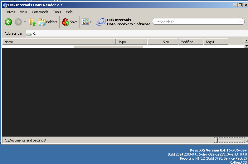Click the drive icon in address bar
Image resolution: width=248 pixels, height=164 pixels.
(29, 34)
